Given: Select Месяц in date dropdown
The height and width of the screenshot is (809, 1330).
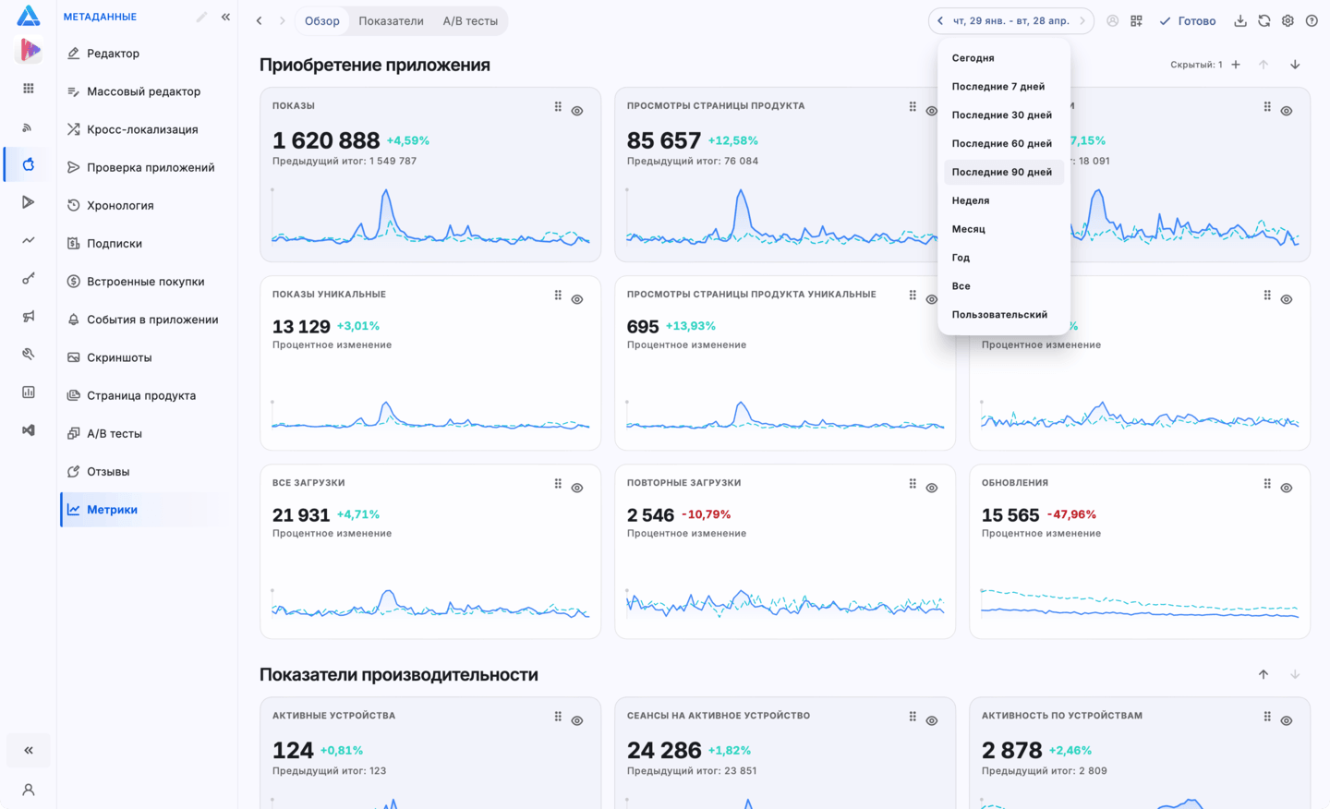Looking at the screenshot, I should [1004, 228].
